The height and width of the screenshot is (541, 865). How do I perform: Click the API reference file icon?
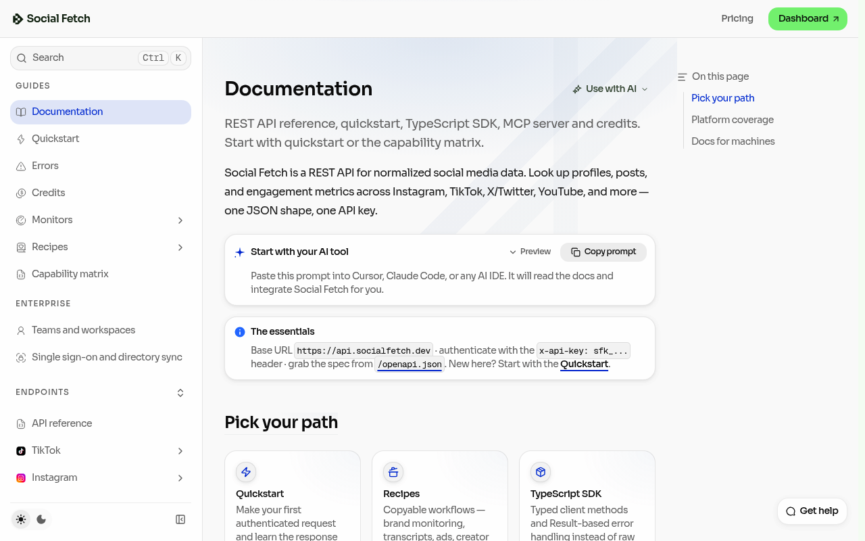coord(21,424)
